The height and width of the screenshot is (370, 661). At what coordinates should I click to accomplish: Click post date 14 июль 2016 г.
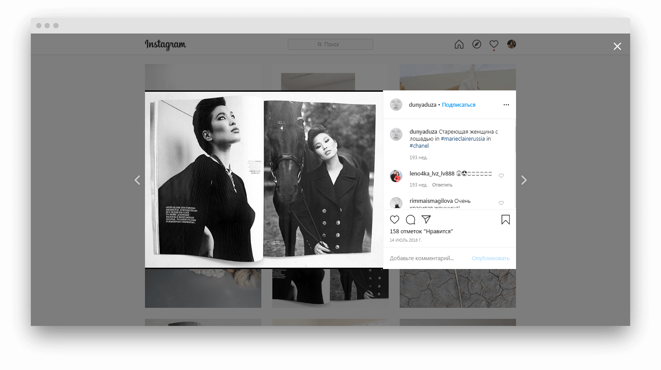(405, 240)
